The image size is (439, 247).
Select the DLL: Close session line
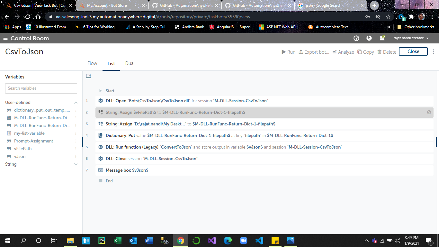click(x=264, y=159)
